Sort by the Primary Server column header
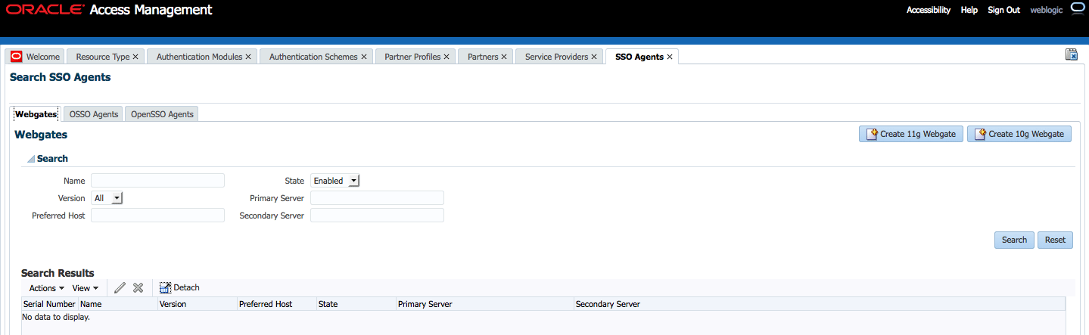The width and height of the screenshot is (1089, 335). [485, 304]
